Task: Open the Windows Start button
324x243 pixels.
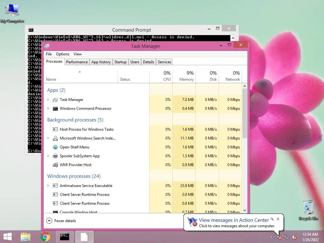Action: tap(8, 237)
